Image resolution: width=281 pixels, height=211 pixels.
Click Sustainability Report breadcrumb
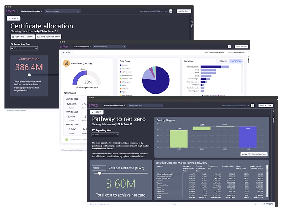pyautogui.click(x=81, y=47)
